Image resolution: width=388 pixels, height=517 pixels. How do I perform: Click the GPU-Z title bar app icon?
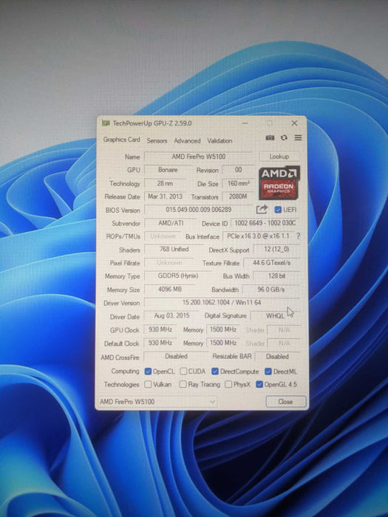pos(106,123)
